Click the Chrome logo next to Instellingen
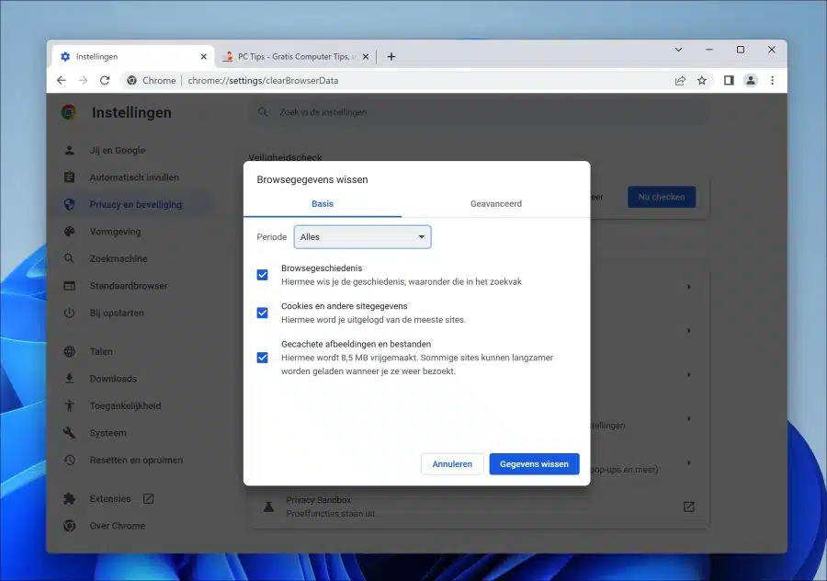 click(x=69, y=112)
